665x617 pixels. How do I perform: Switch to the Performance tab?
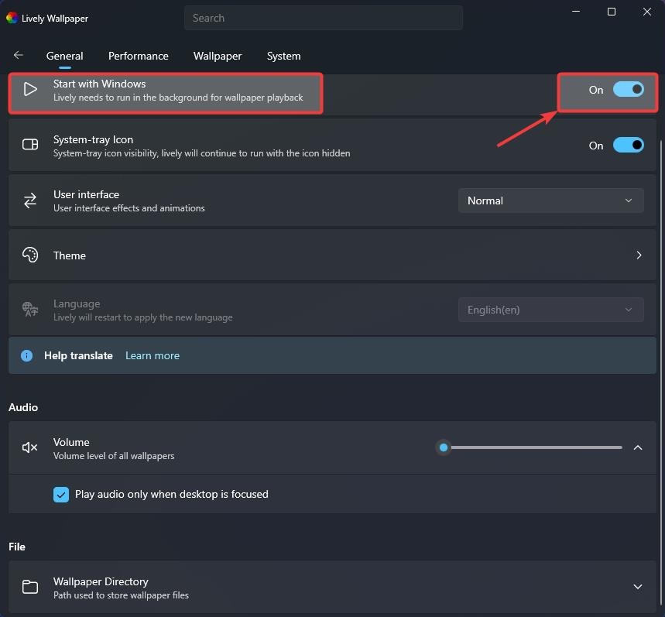tap(139, 56)
